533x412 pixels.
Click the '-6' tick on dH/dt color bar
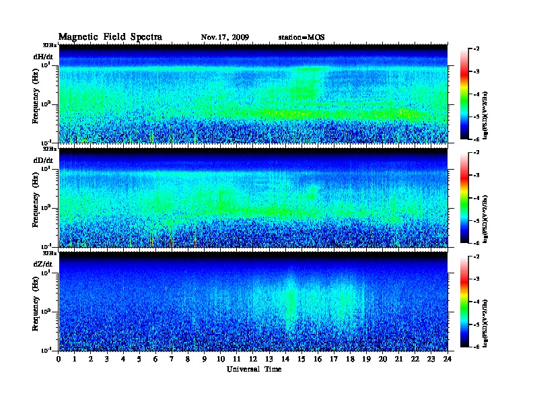click(x=476, y=139)
